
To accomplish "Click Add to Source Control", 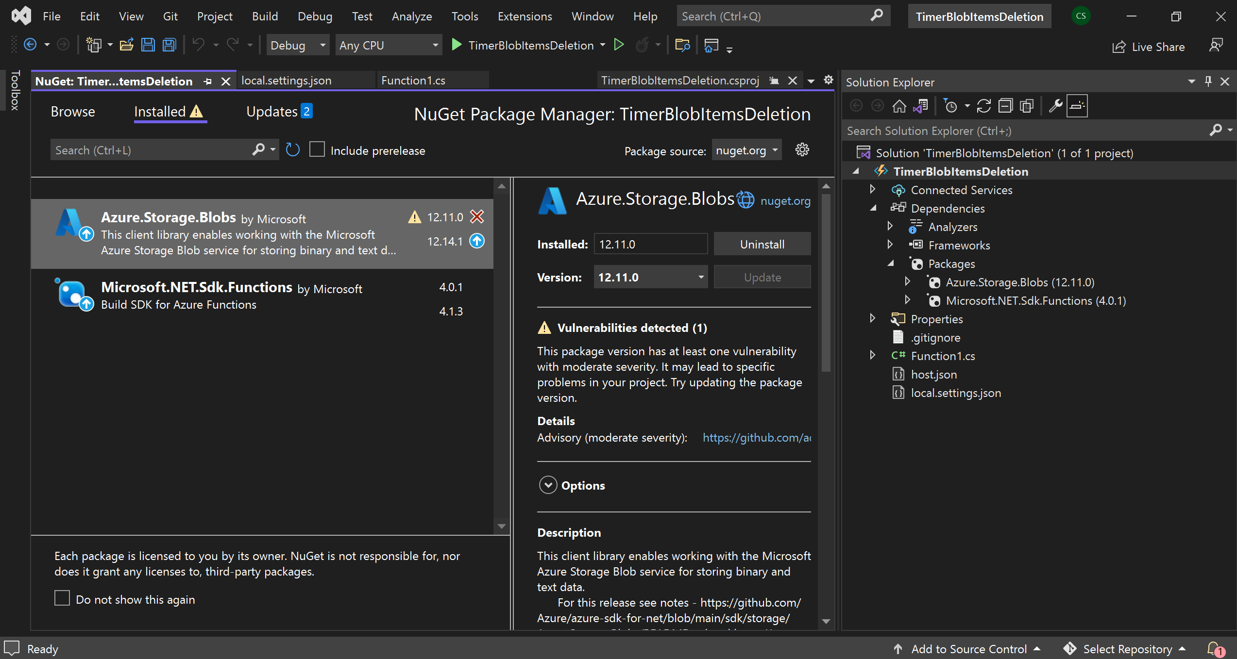I will tap(968, 649).
